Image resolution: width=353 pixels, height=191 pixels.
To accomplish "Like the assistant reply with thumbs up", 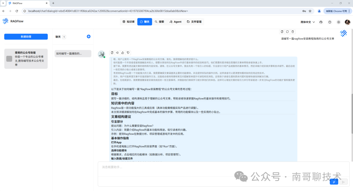I will pos(123,53).
